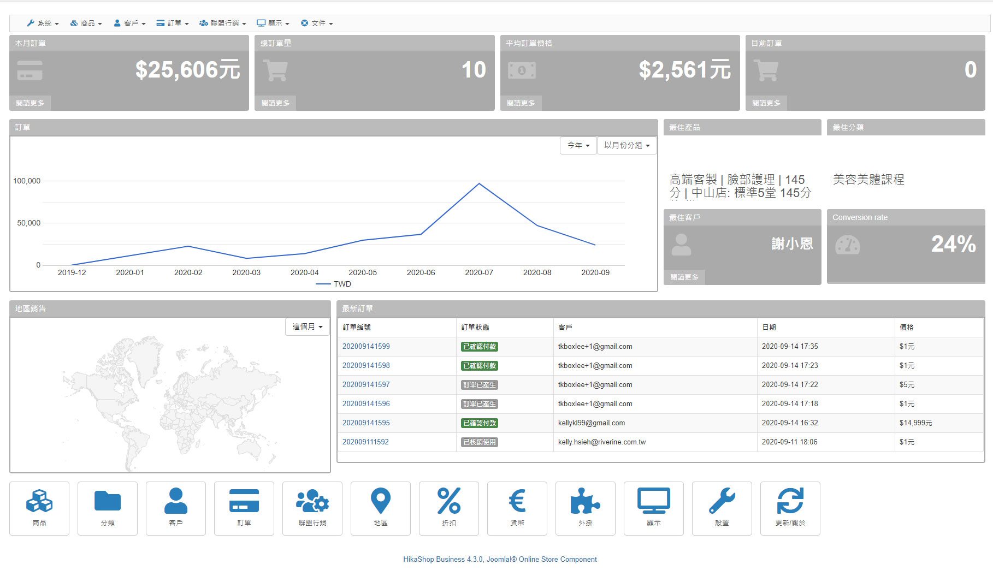Click 閱讀更多 under 本月訂單 card

click(30, 103)
